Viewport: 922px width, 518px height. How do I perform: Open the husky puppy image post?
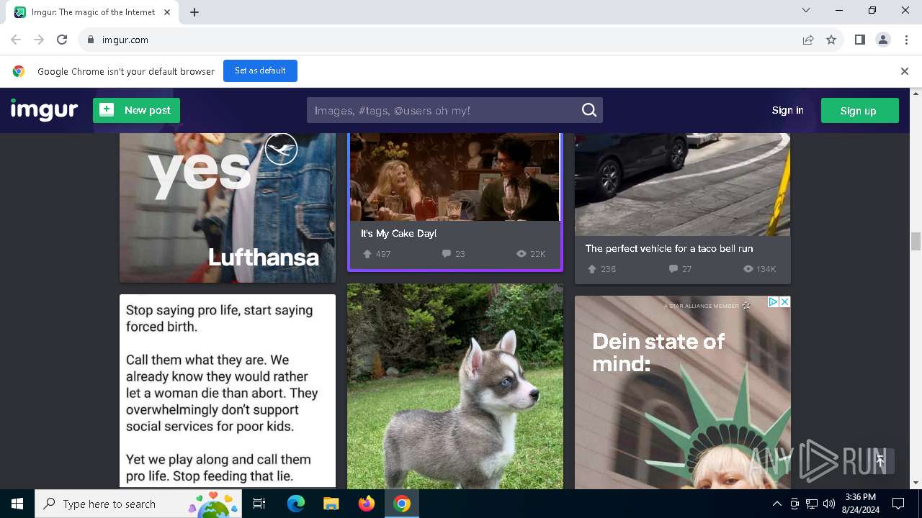pos(455,386)
